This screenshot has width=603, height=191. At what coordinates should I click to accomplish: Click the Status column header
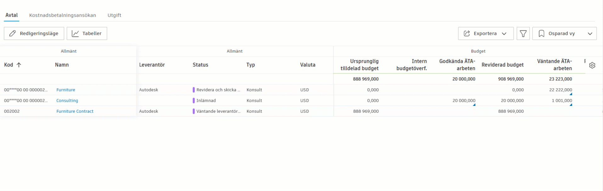(200, 65)
